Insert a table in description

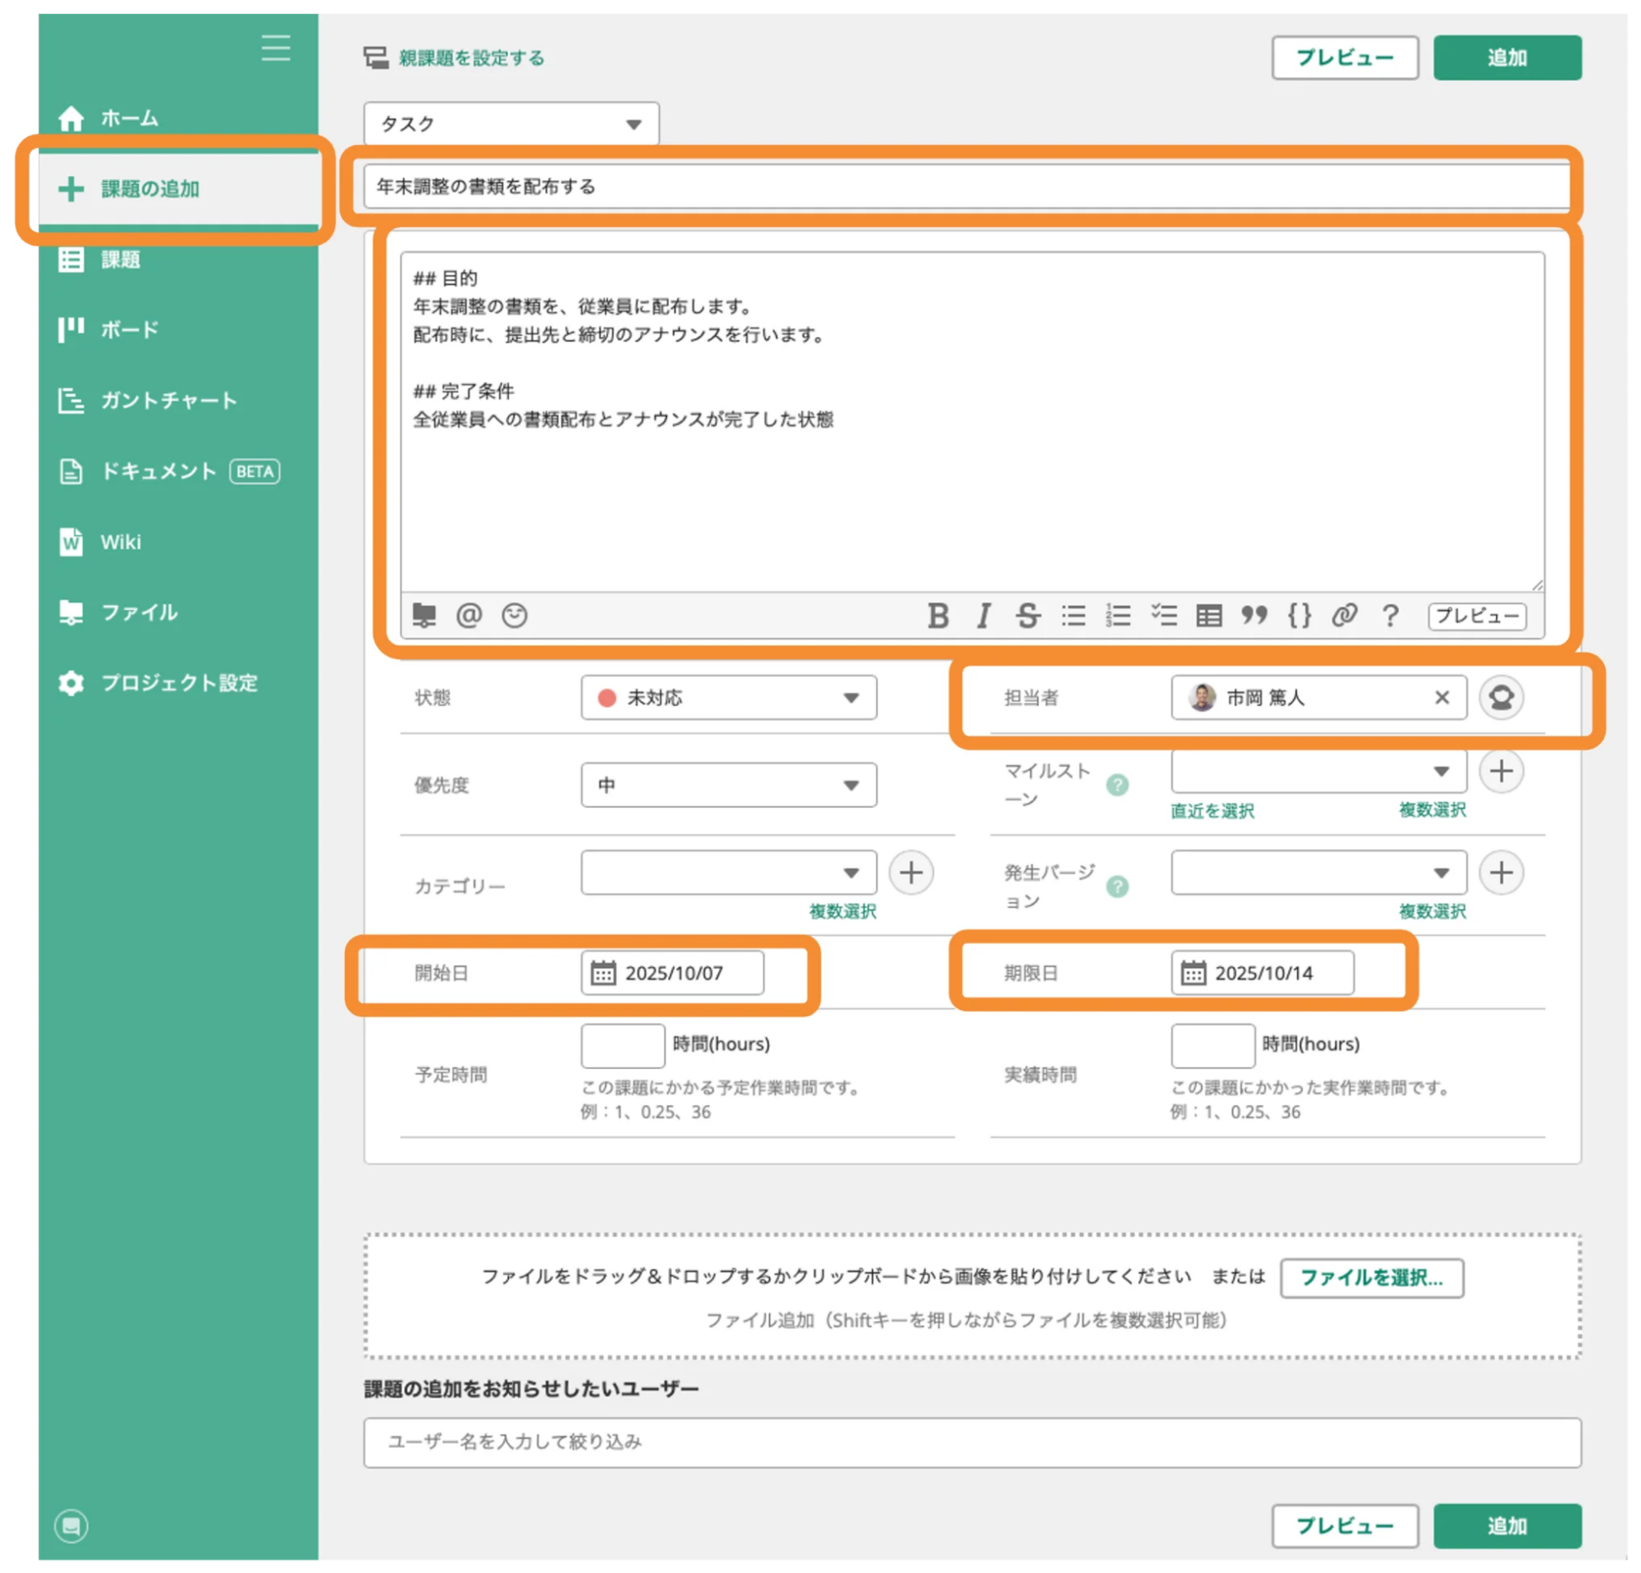pyautogui.click(x=1209, y=615)
